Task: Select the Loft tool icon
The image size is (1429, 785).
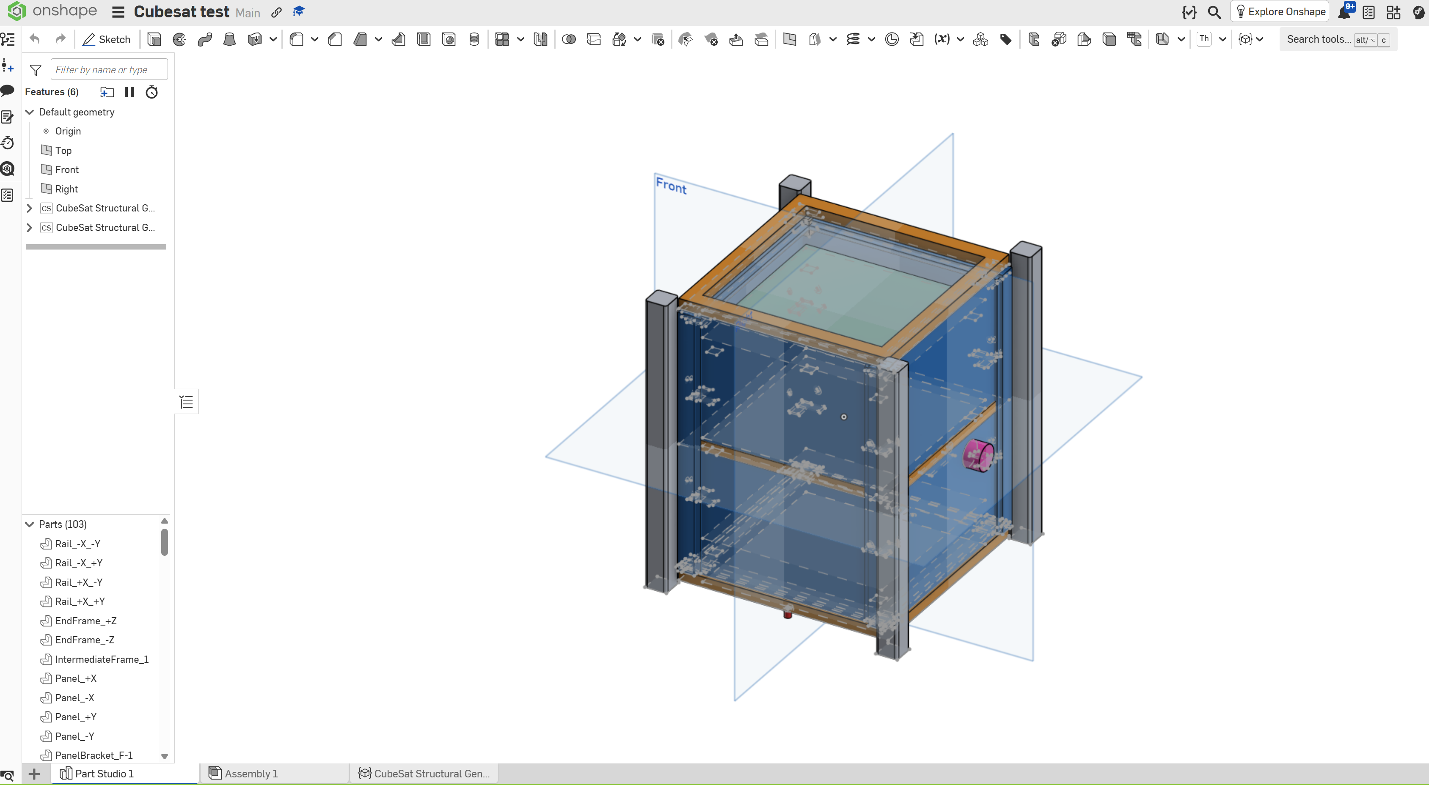Action: (229, 39)
